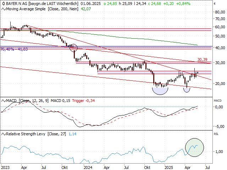Click the final Jul label on time axis
227x170 pixels.
208,168
